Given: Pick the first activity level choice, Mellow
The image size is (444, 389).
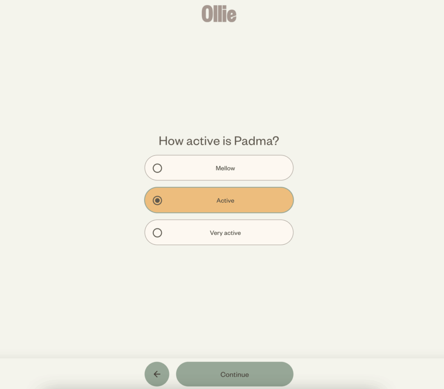Looking at the screenshot, I should click(x=219, y=168).
